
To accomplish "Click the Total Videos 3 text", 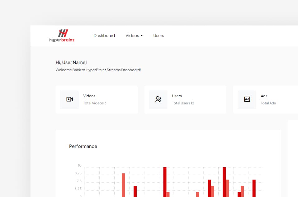I will click(95, 103).
